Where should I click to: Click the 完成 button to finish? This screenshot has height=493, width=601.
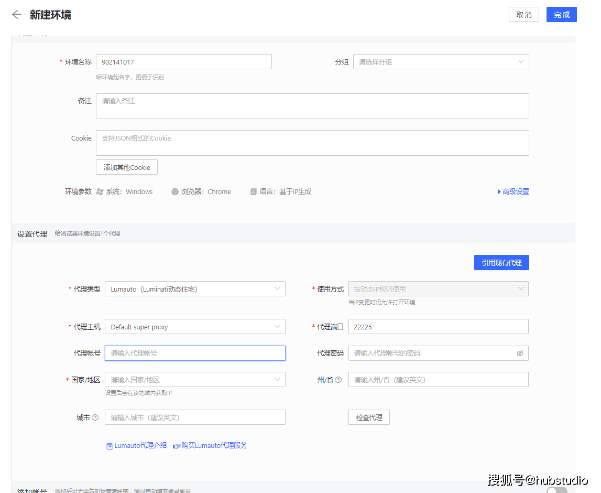561,14
